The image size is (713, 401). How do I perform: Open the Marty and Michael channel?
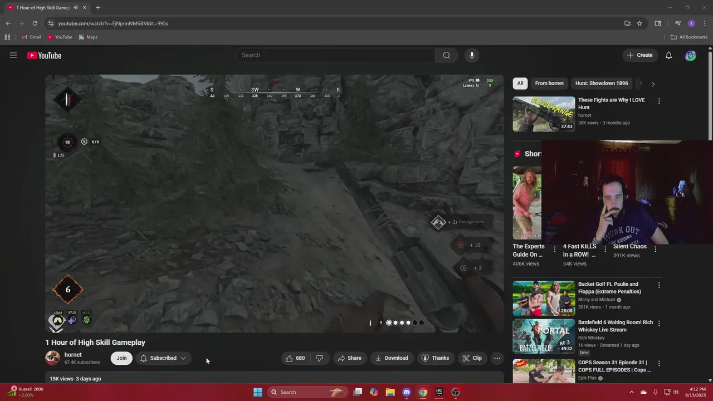coord(597,300)
